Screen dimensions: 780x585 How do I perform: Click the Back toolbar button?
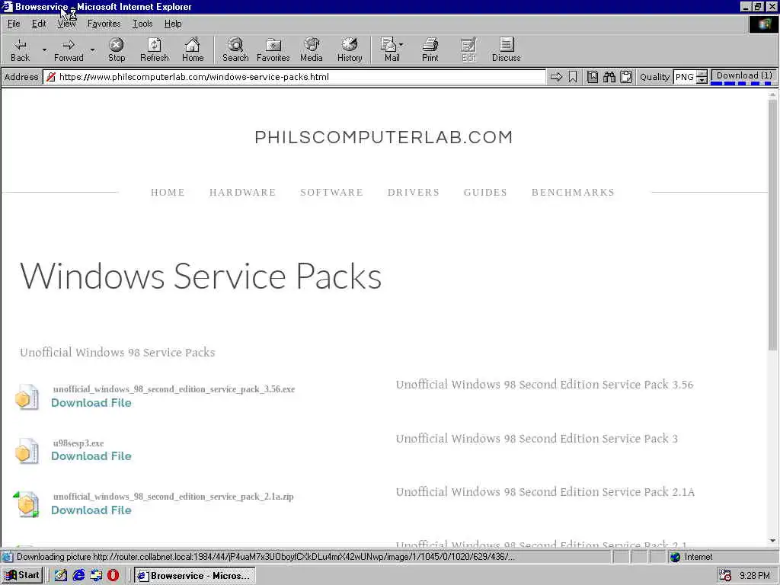coord(20,50)
